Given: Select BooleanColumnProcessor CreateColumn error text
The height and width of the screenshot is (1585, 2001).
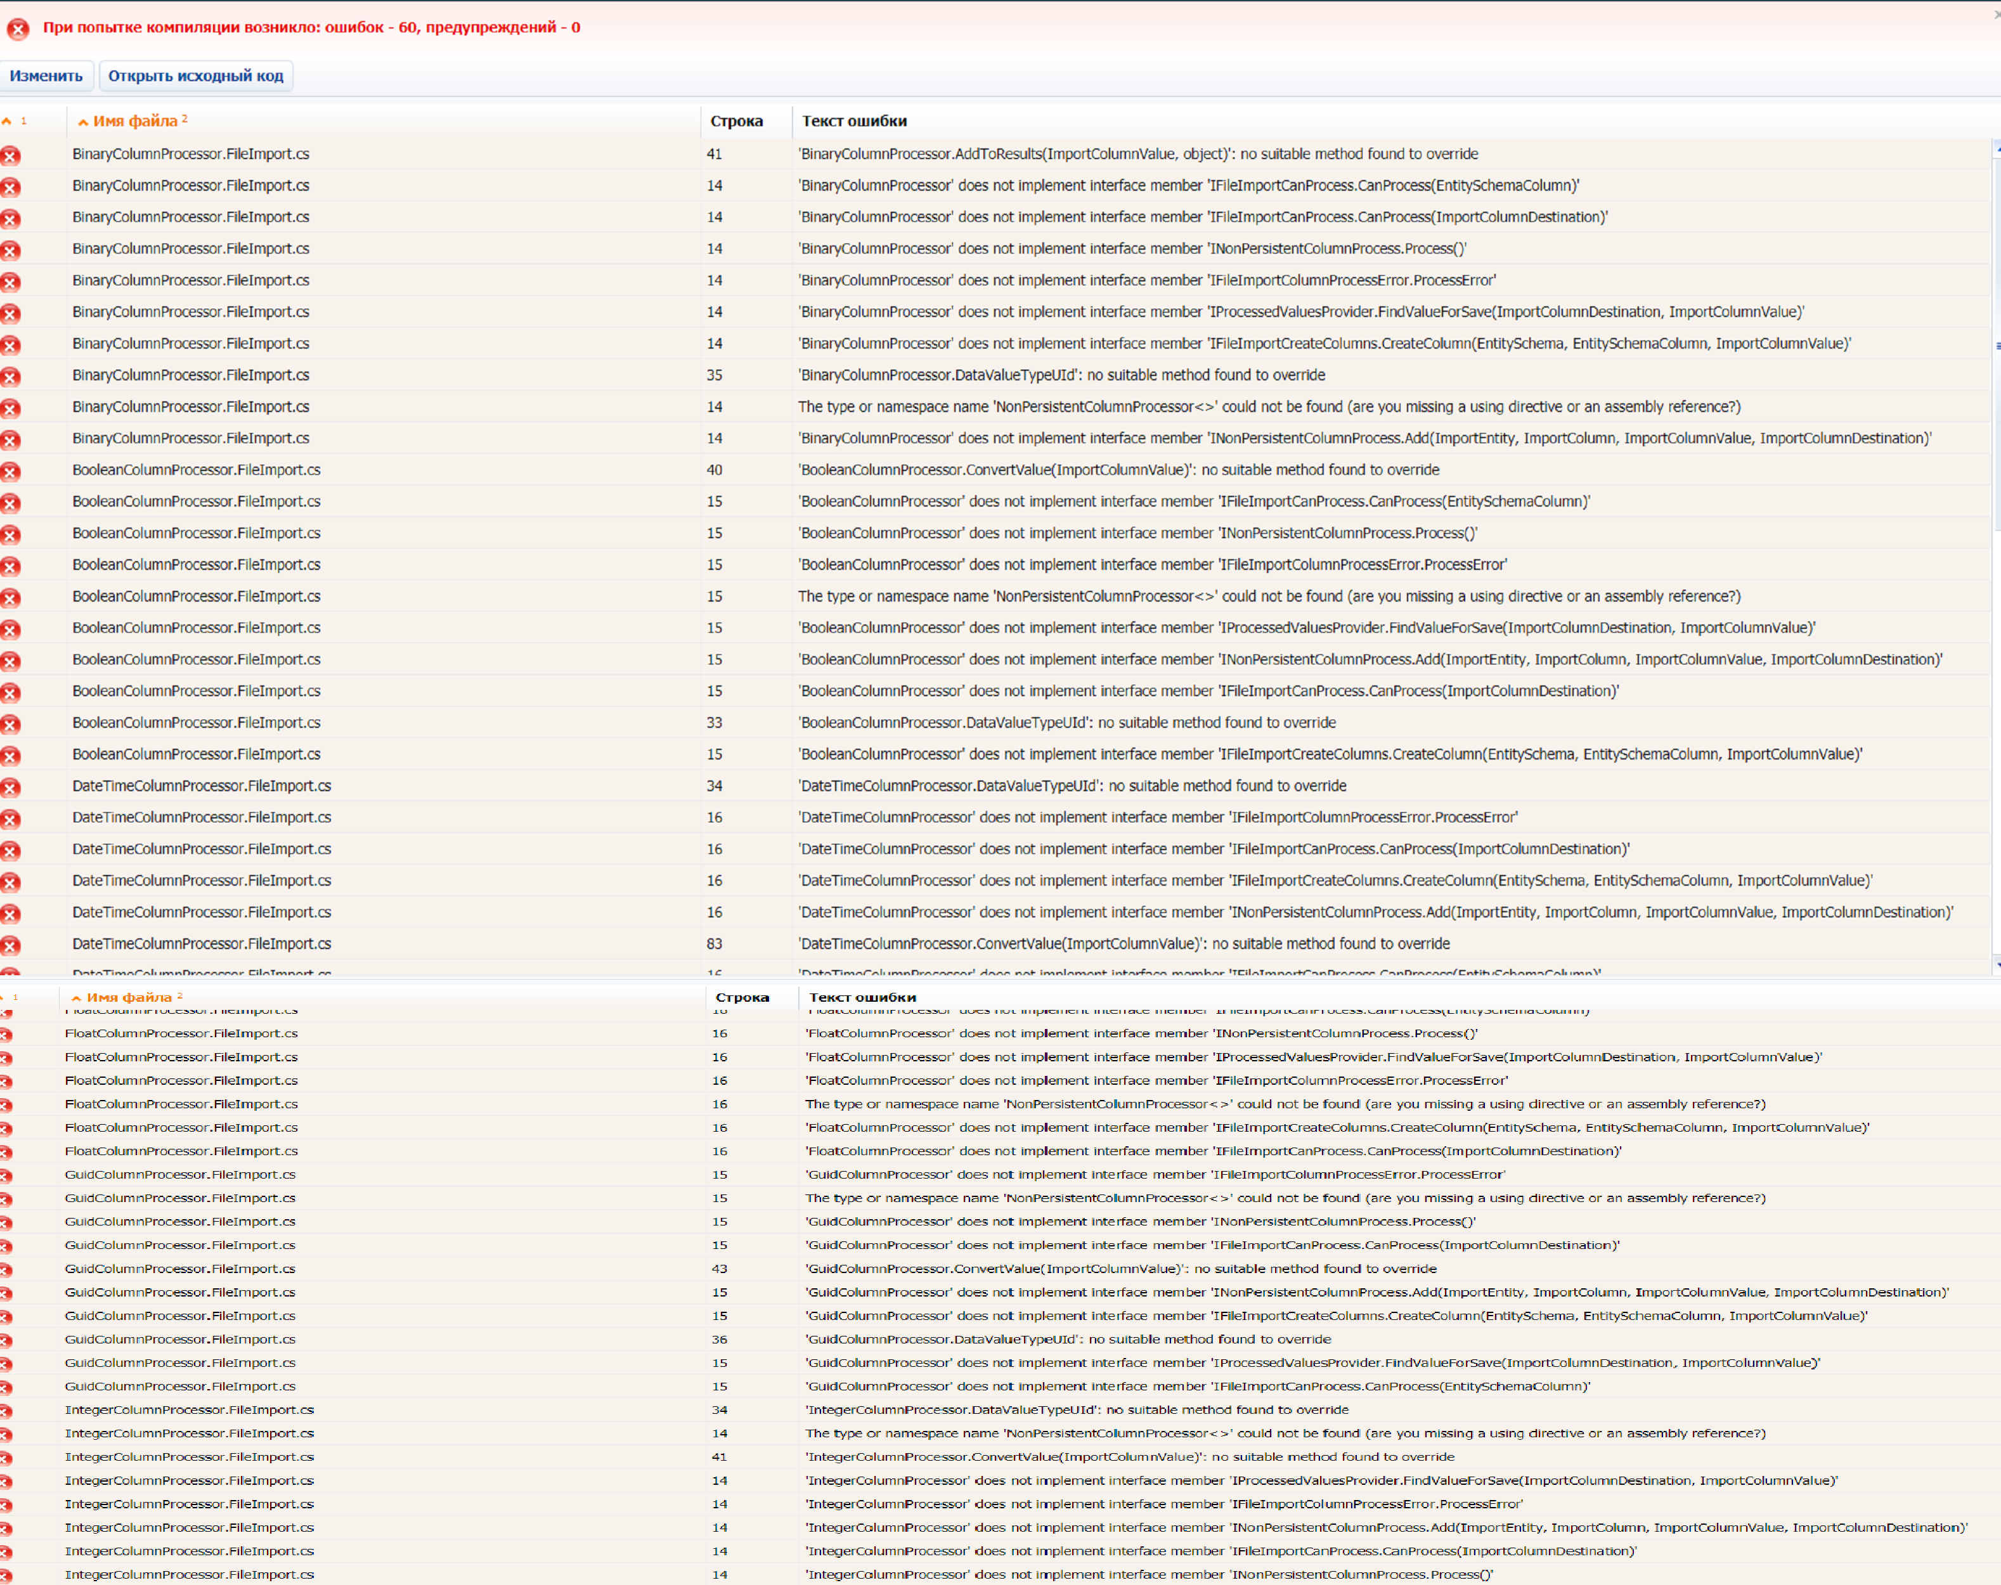Looking at the screenshot, I should click(x=1330, y=754).
